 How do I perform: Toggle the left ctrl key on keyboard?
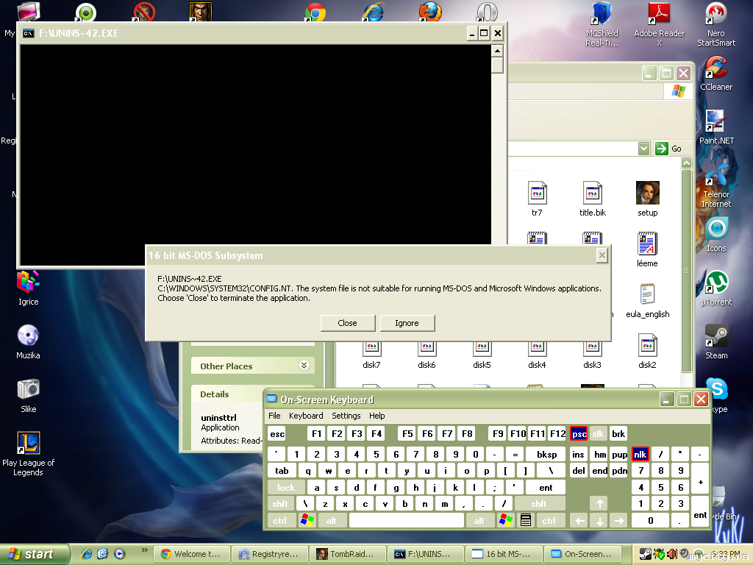pos(280,520)
